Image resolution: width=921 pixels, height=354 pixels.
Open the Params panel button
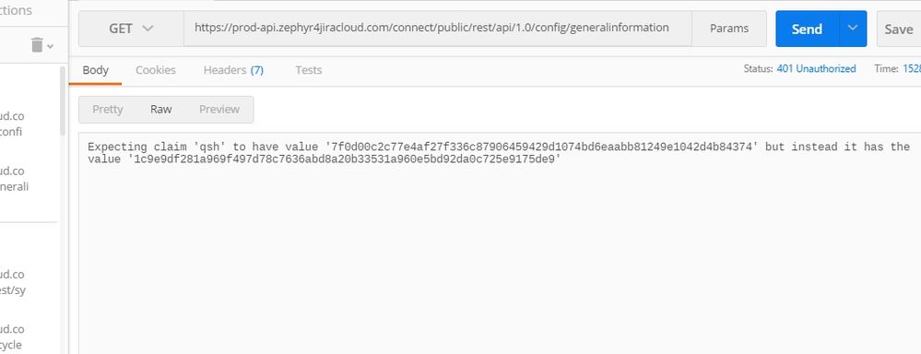(x=729, y=29)
